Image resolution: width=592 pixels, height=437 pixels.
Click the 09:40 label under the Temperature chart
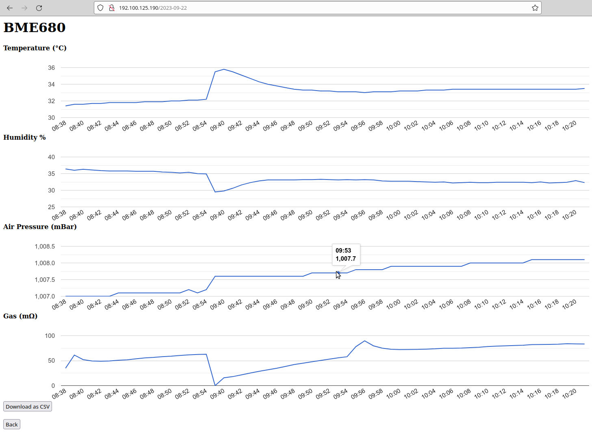(217, 126)
